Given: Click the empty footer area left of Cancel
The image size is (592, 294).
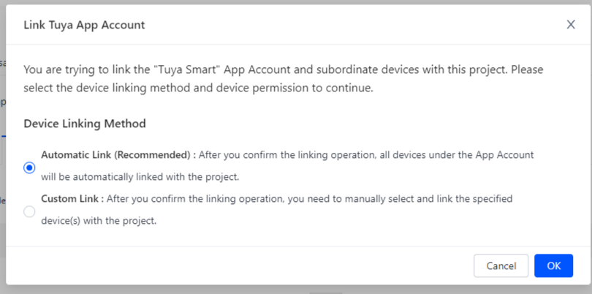Looking at the screenshot, I should 241,265.
